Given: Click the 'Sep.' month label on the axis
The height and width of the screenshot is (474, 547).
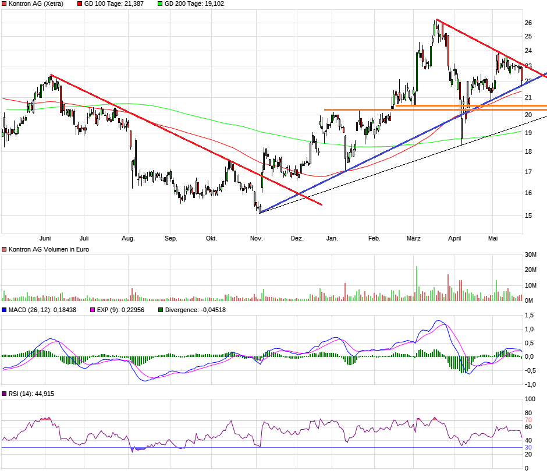Looking at the screenshot, I should pyautogui.click(x=171, y=238).
